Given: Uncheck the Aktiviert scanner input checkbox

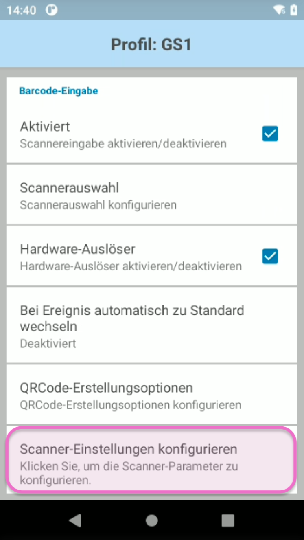Looking at the screenshot, I should tap(270, 134).
